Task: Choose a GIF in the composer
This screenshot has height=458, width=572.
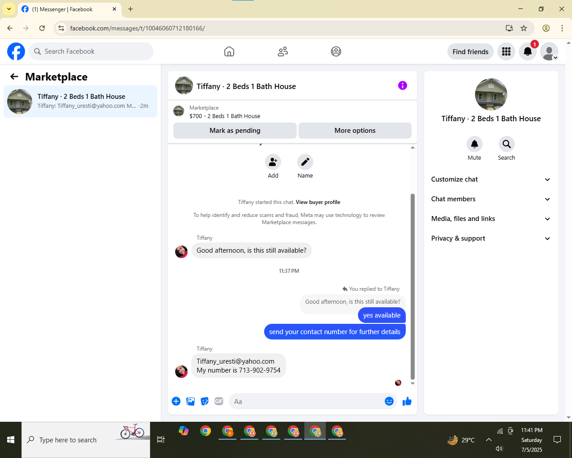Action: coord(219,401)
